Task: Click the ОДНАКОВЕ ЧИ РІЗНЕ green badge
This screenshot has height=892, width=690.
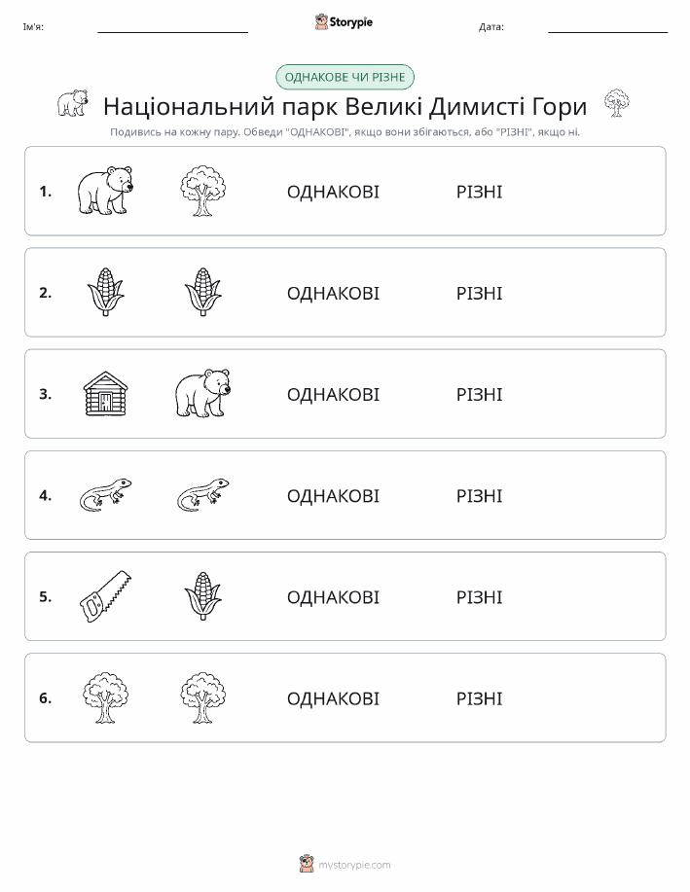Action: tap(345, 77)
